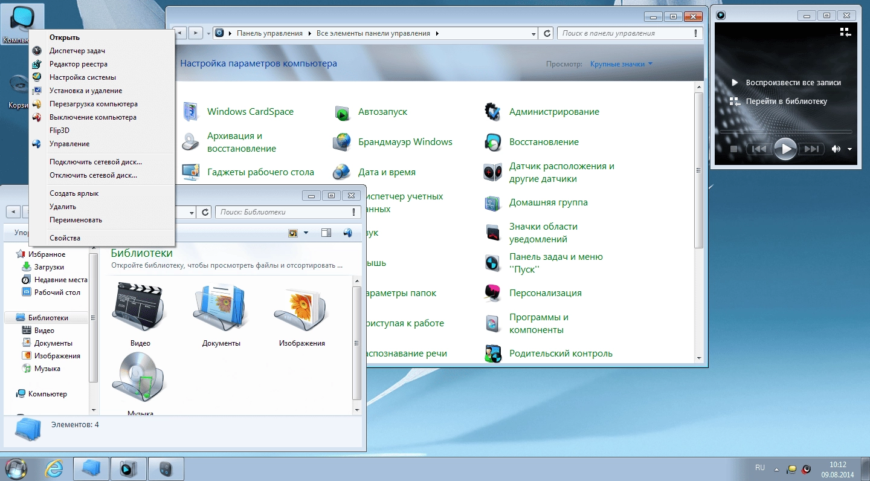Mute the media player volume
This screenshot has height=481, width=870.
tap(836, 149)
